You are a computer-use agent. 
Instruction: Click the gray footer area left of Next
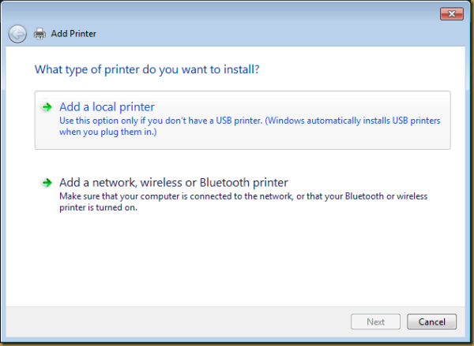174,322
